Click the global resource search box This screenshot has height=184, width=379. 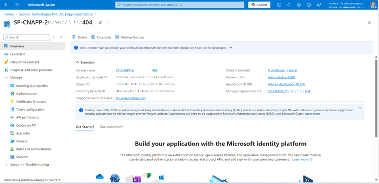pos(180,5)
